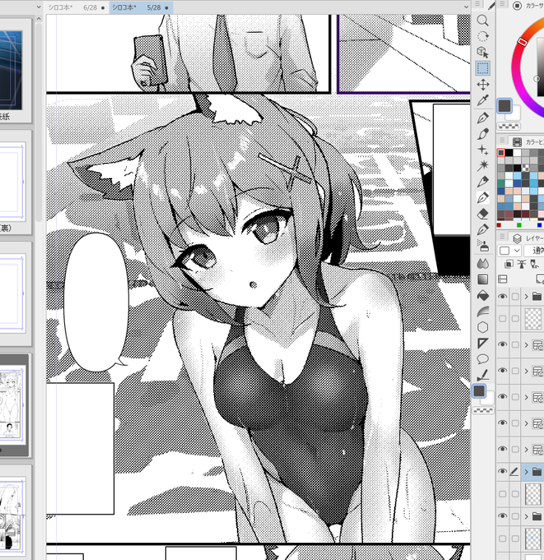Open the layer palette color dropdown

pos(509,250)
